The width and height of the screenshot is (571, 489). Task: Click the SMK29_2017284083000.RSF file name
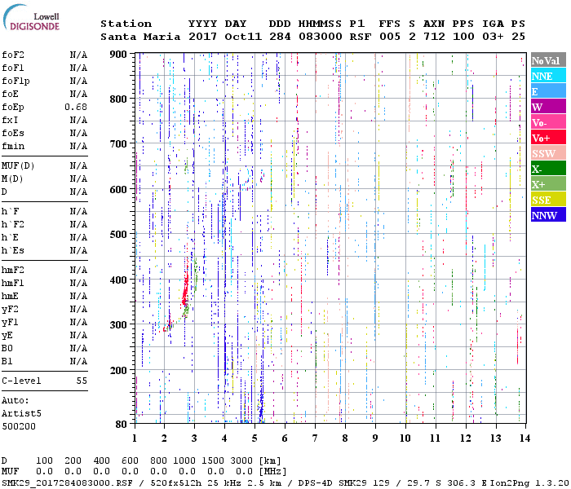pos(67,483)
